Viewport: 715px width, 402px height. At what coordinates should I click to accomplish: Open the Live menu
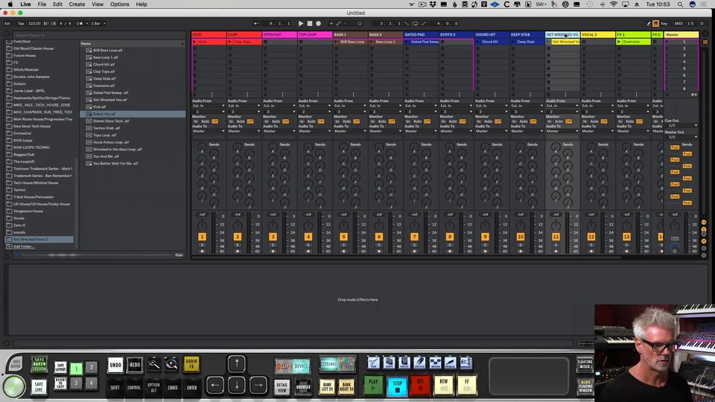25,4
